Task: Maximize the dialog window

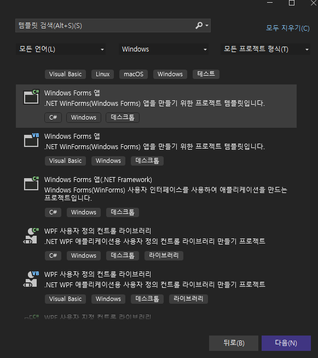Action: (292, 3)
